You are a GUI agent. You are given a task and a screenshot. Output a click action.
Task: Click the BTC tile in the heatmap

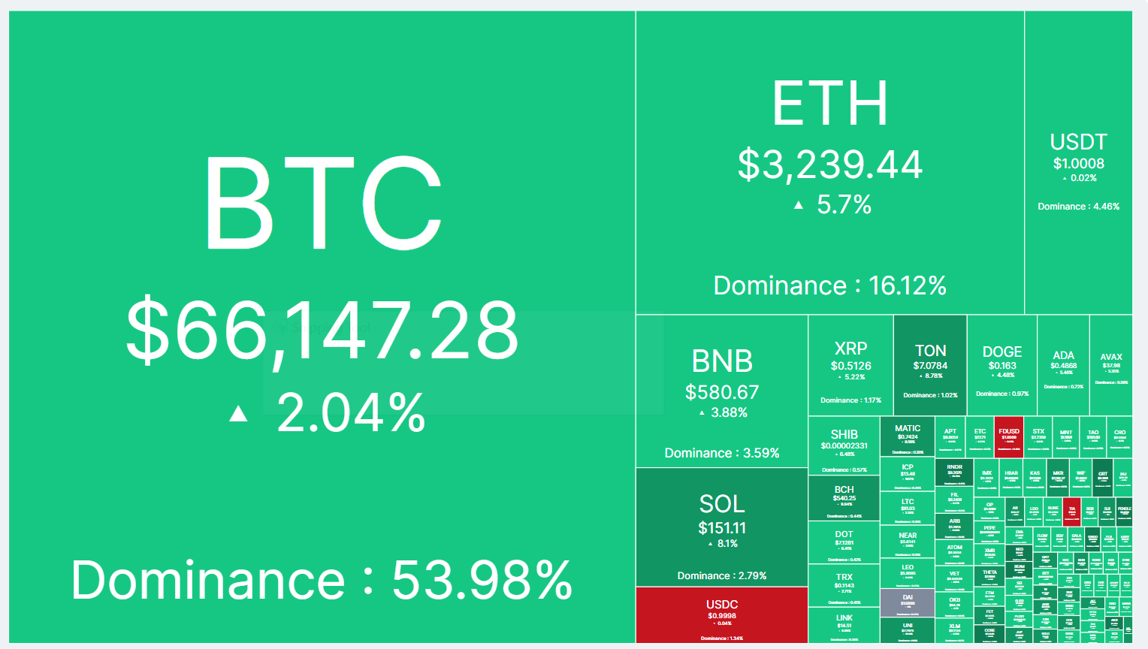(x=322, y=327)
